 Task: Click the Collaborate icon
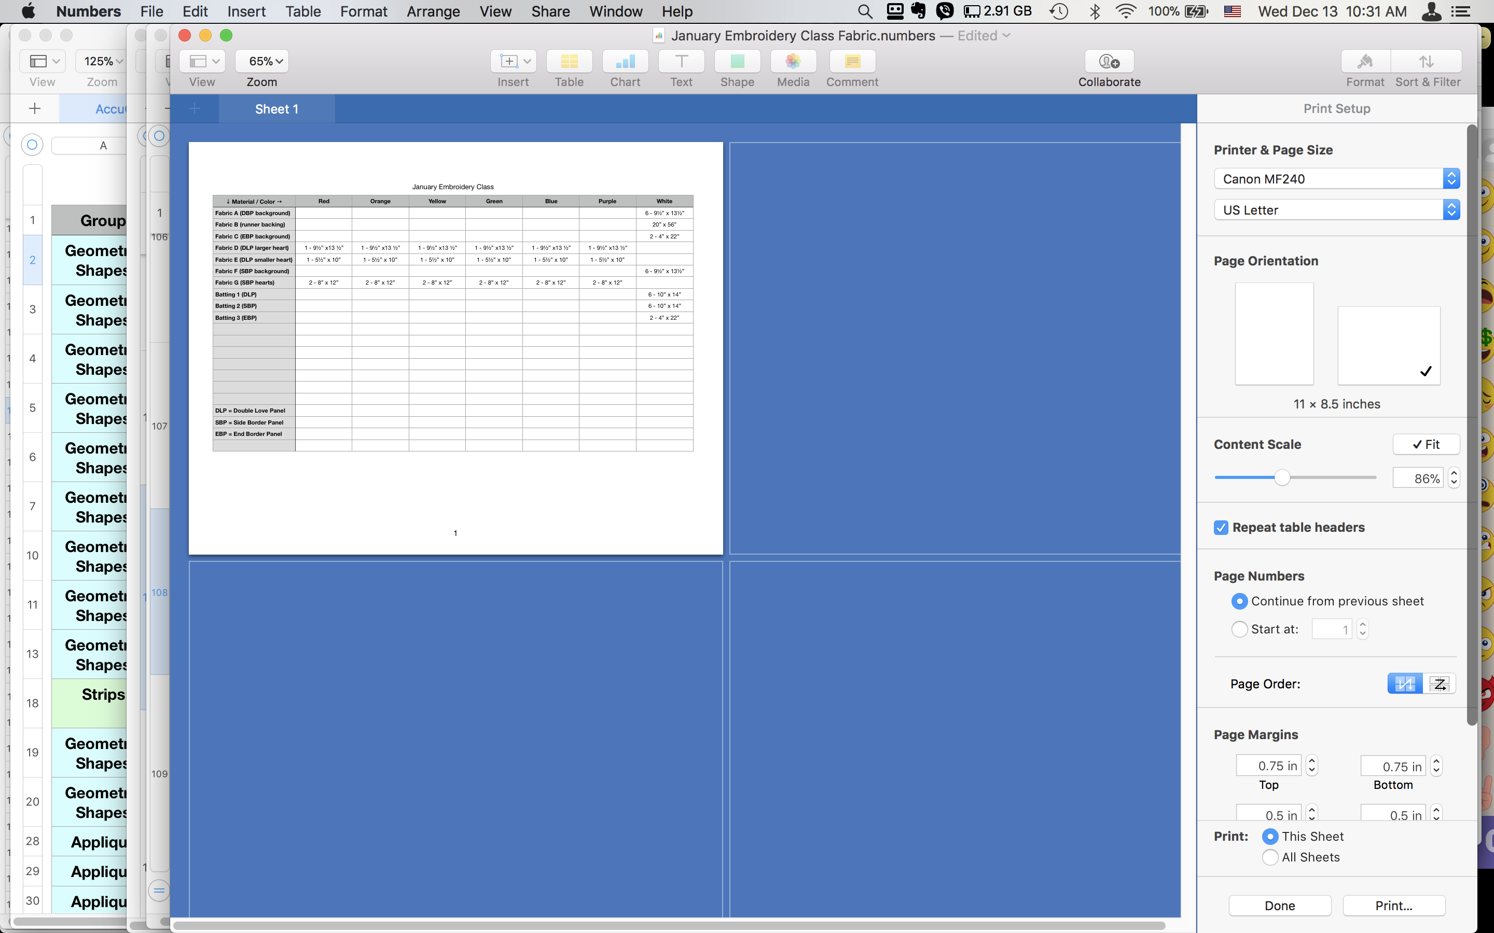(1109, 61)
